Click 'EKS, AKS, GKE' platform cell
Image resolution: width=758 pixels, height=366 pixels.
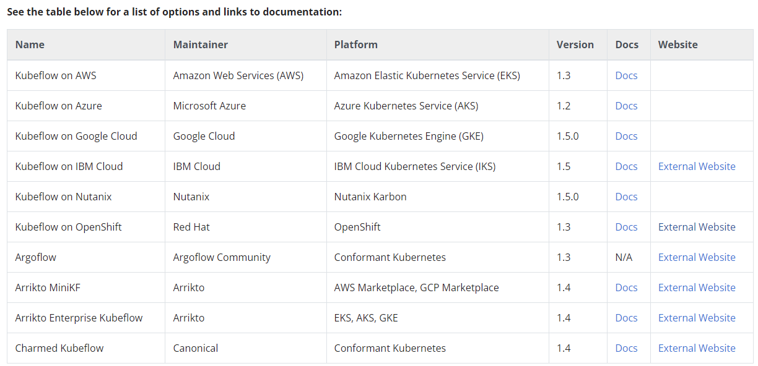437,318
